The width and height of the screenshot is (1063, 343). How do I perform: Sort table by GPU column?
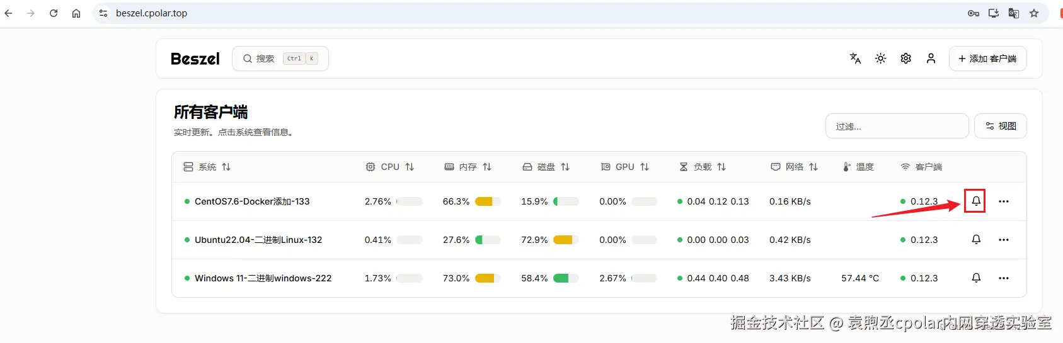coord(624,167)
